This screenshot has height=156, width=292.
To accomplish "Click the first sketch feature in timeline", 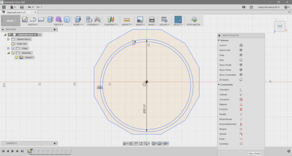I will [29, 151].
